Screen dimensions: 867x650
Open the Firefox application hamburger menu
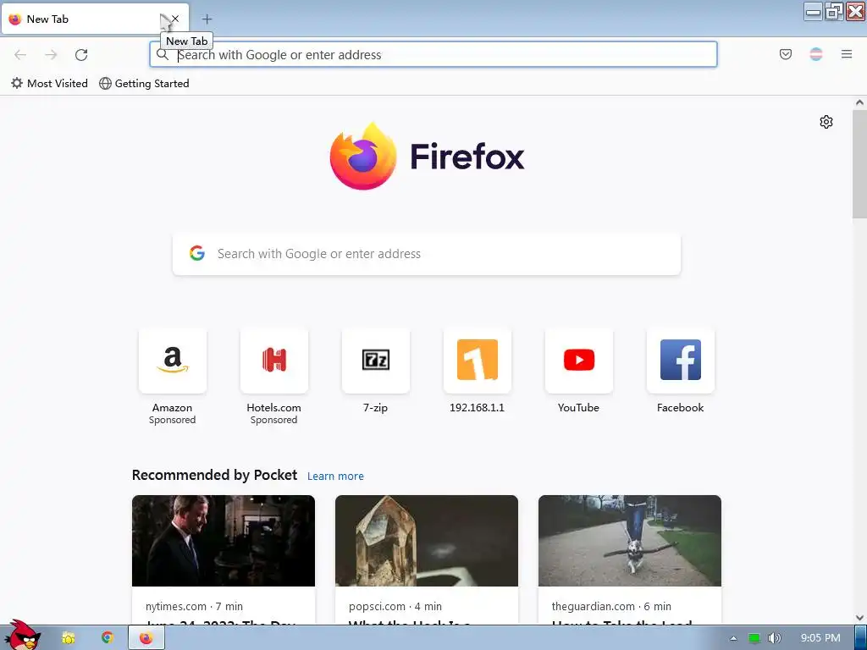(x=847, y=54)
